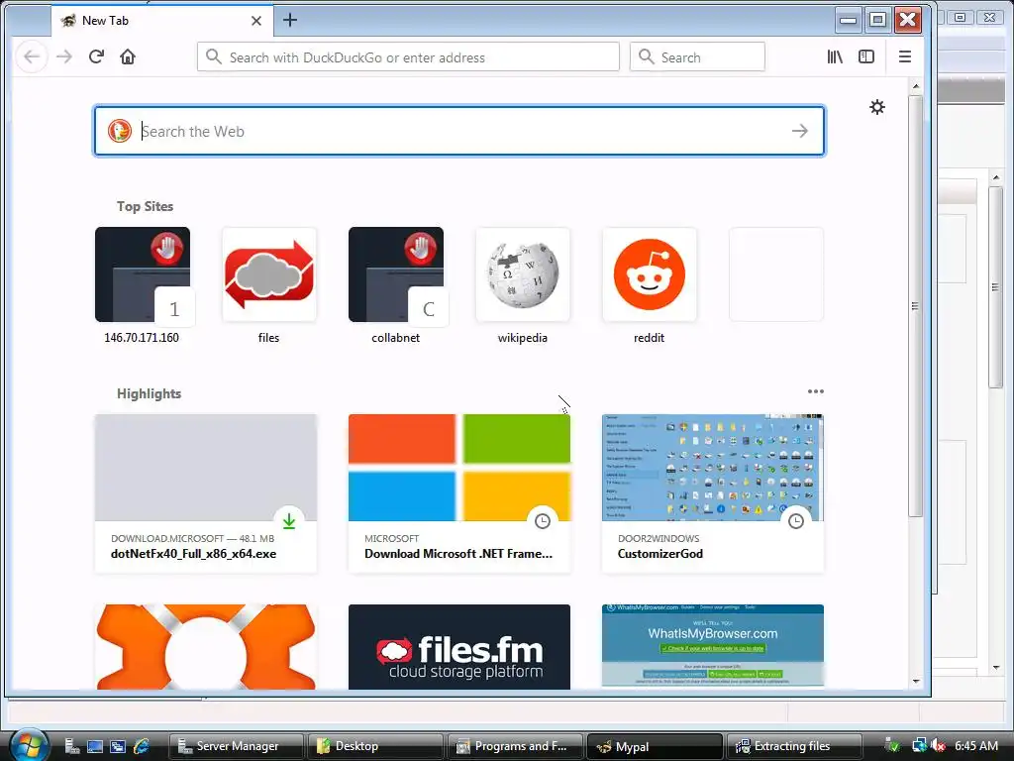Click the page vertical scrollbar thumb

[915, 305]
